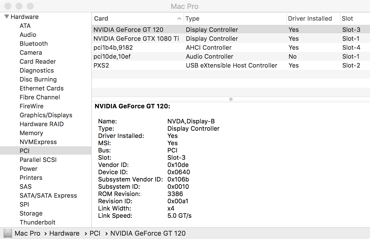
Task: Open Memory information
Action: click(x=31, y=133)
